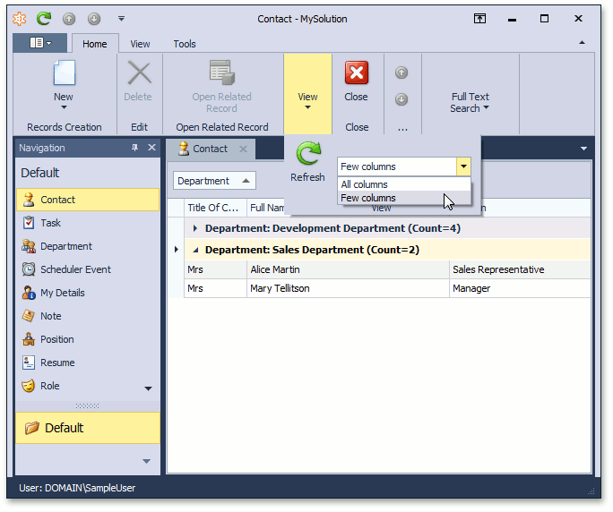Select Position in the Navigation list

point(88,339)
